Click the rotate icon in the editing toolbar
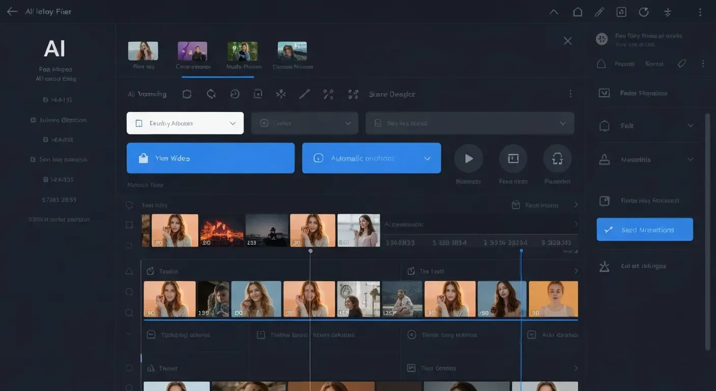Viewport: 716px width, 391px height. click(211, 94)
